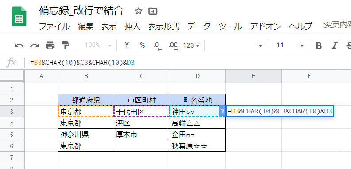The width and height of the screenshot is (351, 169).
Task: Click into the formula bar text
Action: coord(82,63)
